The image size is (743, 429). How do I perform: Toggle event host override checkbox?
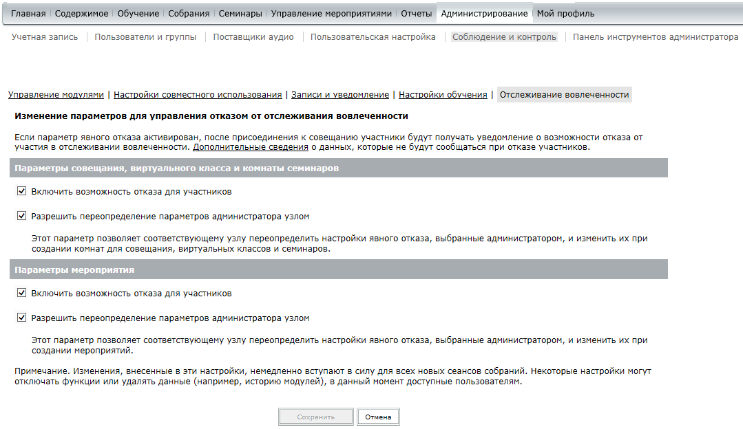coord(21,318)
